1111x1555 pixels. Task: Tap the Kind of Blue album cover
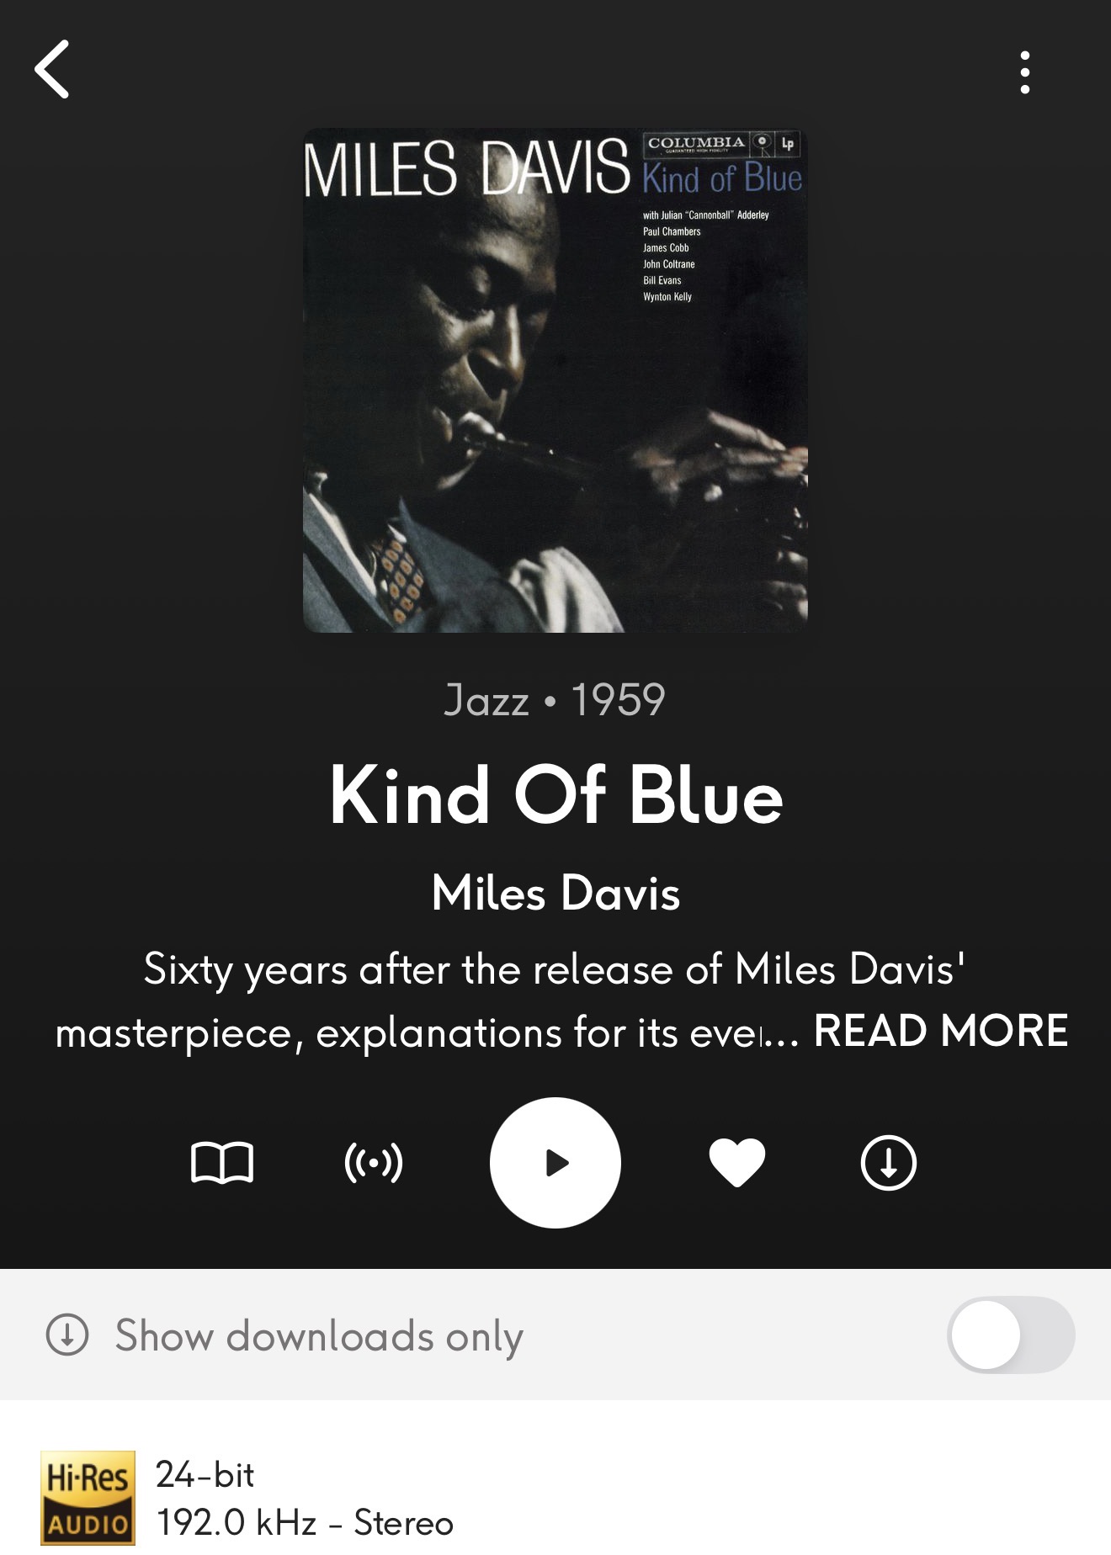coord(555,380)
